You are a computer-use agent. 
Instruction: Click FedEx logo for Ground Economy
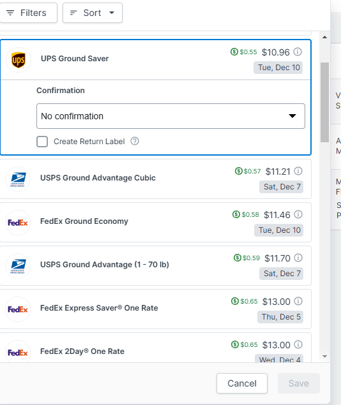coord(18,223)
